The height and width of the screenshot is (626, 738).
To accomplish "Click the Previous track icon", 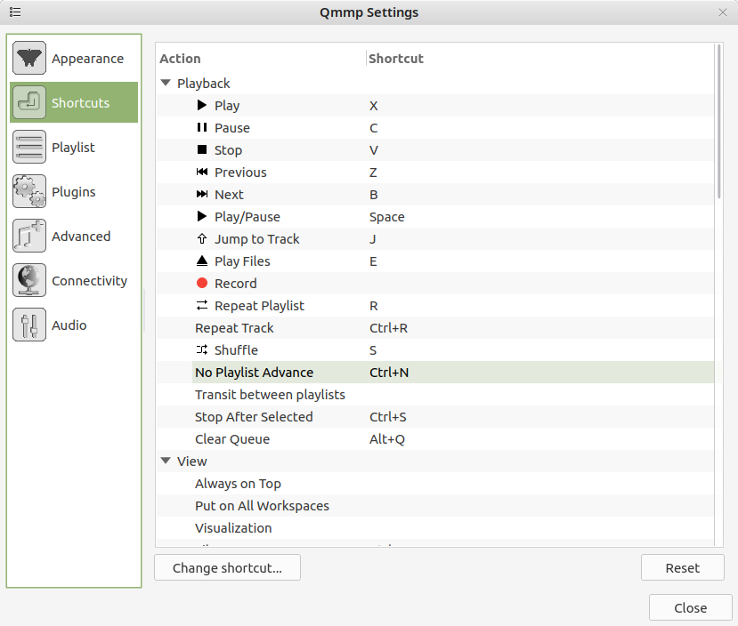I will tap(202, 172).
